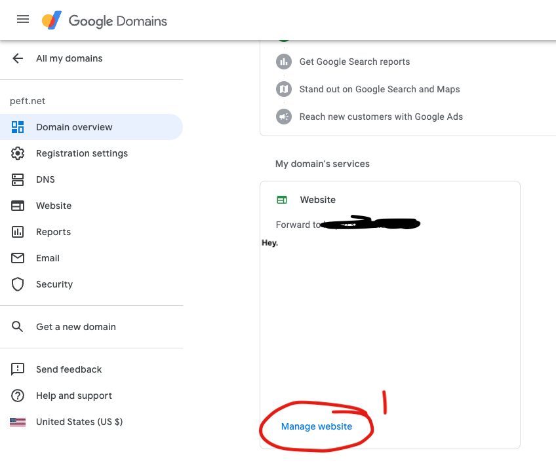Click the magnifier icon for new domain
The height and width of the screenshot is (463, 556).
(18, 327)
